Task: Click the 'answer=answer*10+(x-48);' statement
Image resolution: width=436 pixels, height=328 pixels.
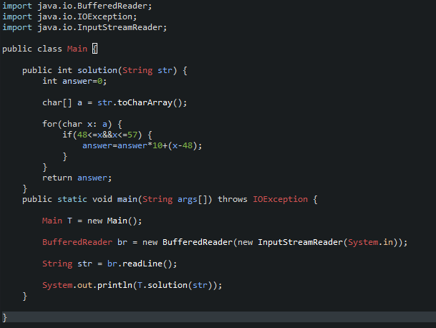Action: point(142,146)
